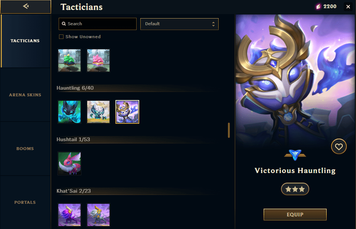This screenshot has width=356, height=229.
Task: Click the back arrow icon
Action: click(x=26, y=6)
